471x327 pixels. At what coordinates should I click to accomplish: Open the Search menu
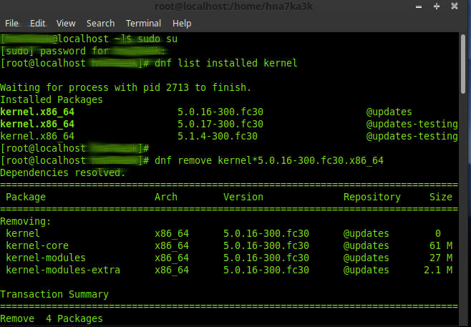(x=101, y=24)
